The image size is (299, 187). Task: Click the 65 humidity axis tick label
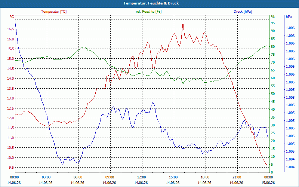point(273,70)
